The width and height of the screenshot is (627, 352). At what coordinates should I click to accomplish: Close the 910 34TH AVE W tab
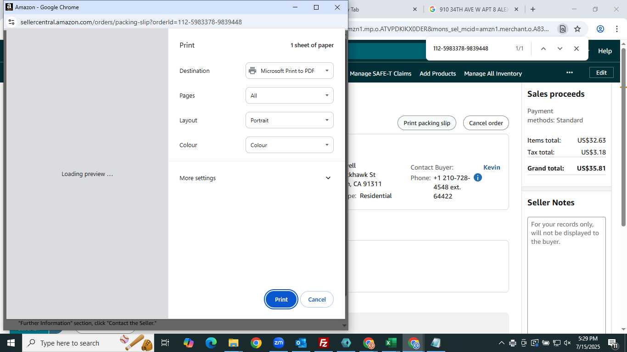pos(516,9)
